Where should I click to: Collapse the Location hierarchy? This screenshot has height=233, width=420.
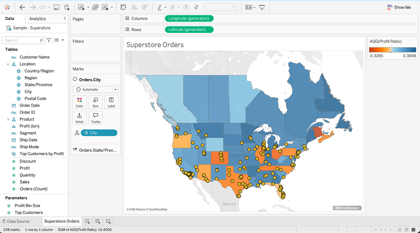point(8,64)
